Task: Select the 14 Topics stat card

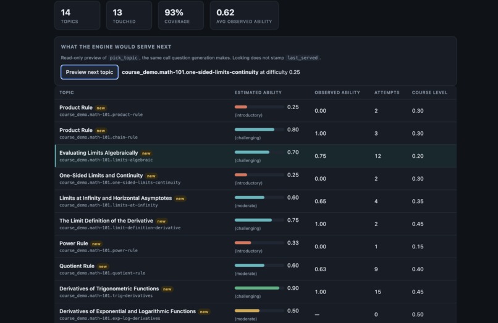Action: tap(77, 15)
